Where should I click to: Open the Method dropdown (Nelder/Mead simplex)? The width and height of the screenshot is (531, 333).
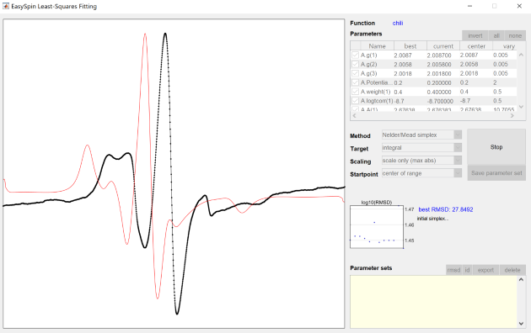421,135
